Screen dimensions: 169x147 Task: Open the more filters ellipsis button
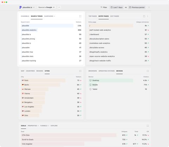(59, 7)
